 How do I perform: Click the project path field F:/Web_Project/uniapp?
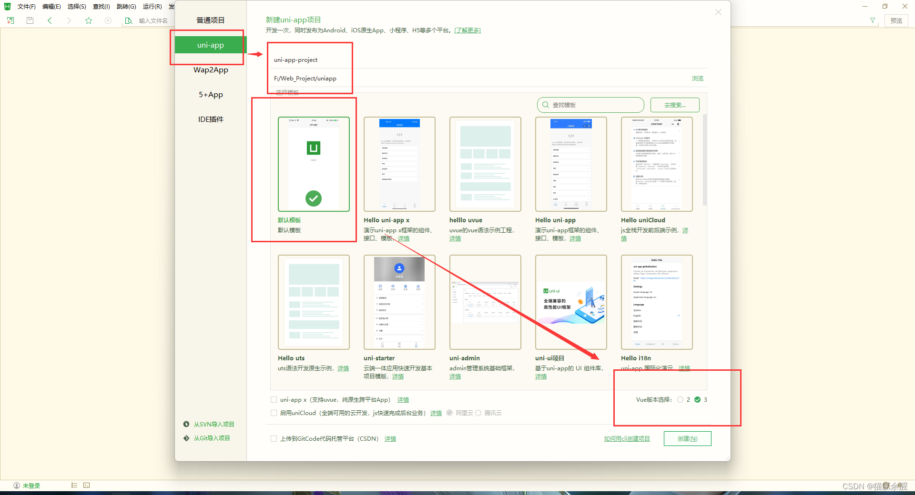[479, 79]
